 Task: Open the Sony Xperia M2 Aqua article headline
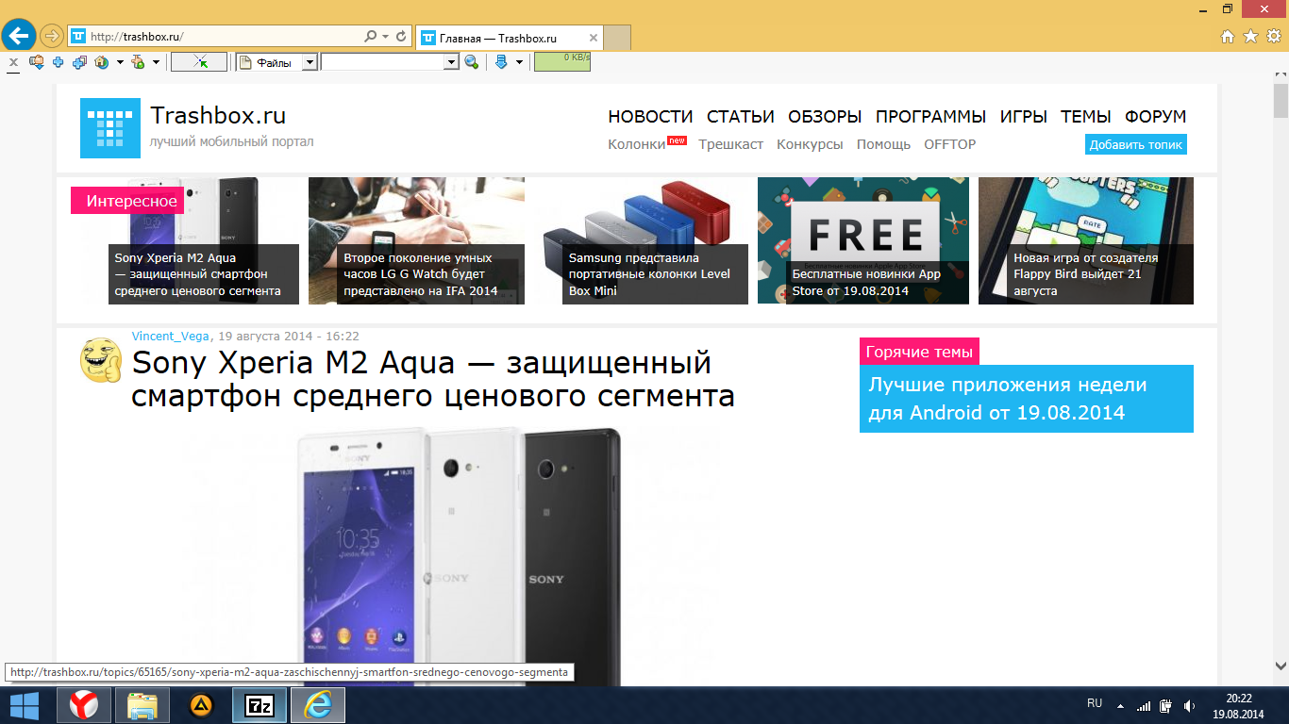point(433,379)
